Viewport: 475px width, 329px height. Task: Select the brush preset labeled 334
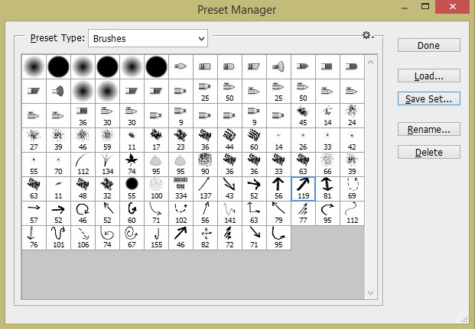[181, 188]
